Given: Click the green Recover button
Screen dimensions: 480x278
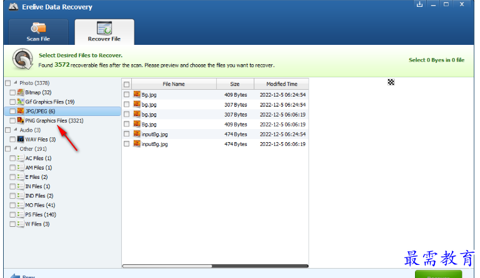Looking at the screenshot, I should (x=438, y=274).
